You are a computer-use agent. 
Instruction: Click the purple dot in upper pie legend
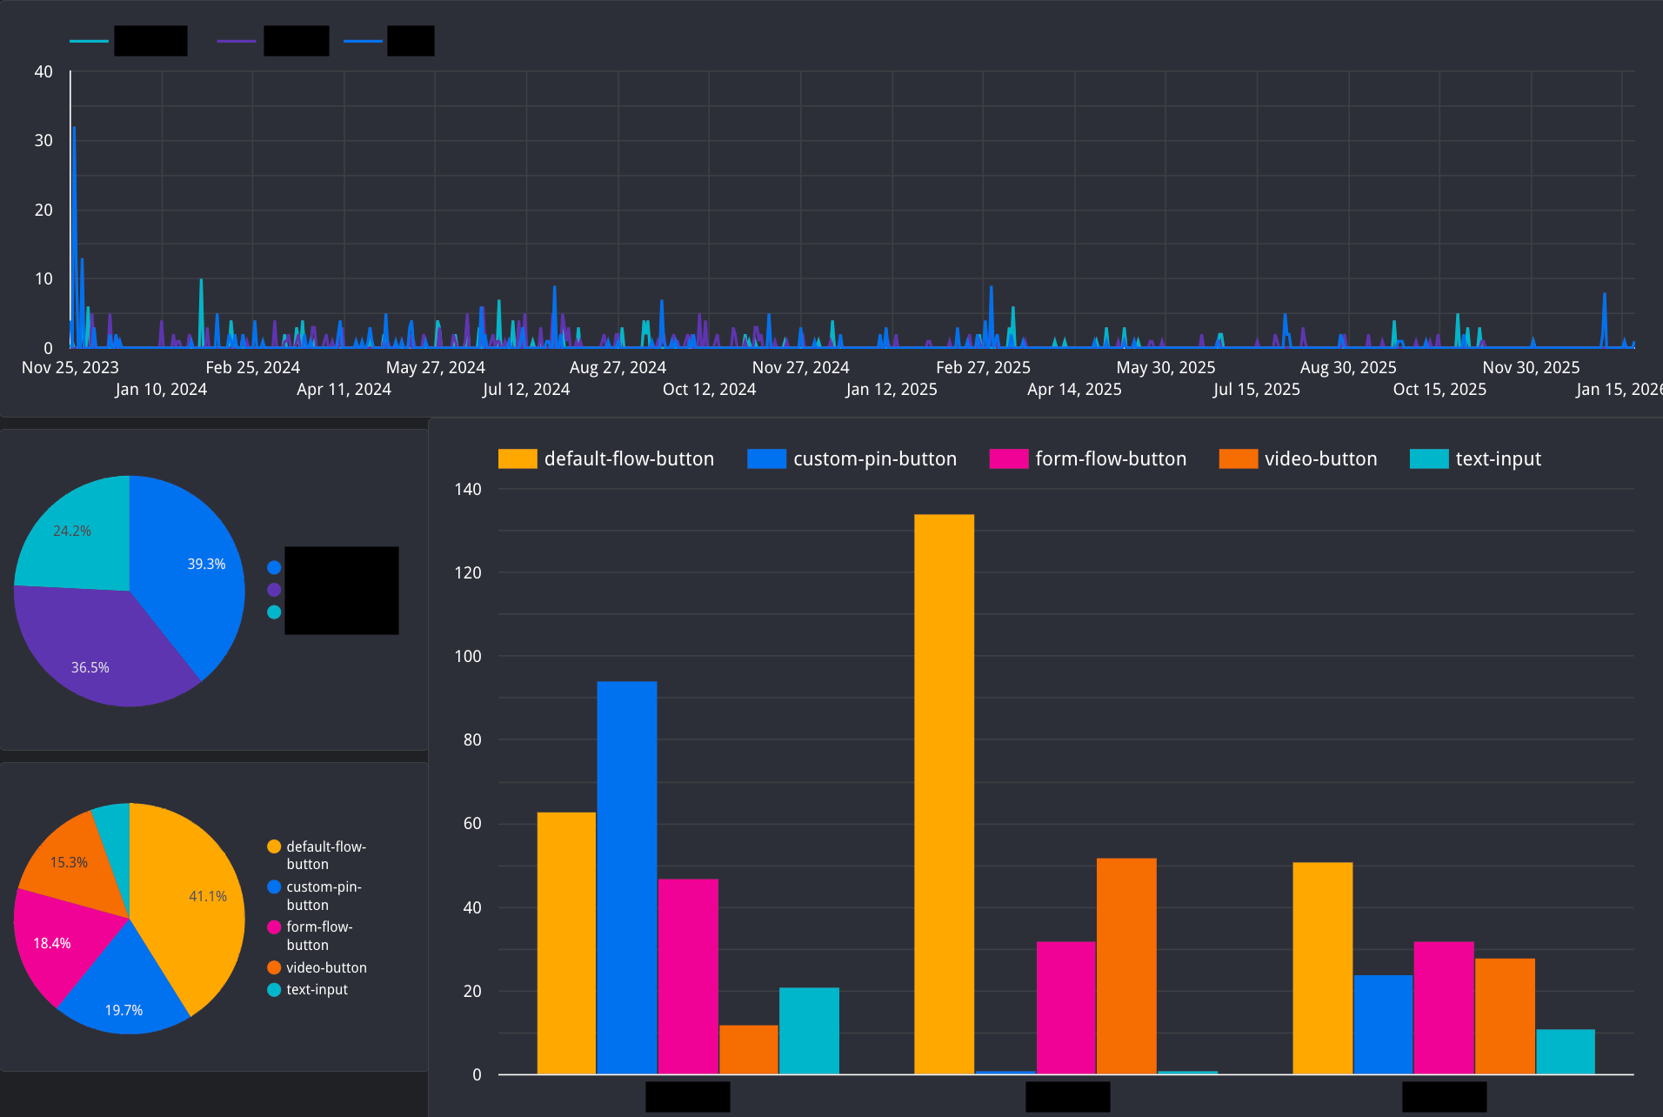click(274, 590)
